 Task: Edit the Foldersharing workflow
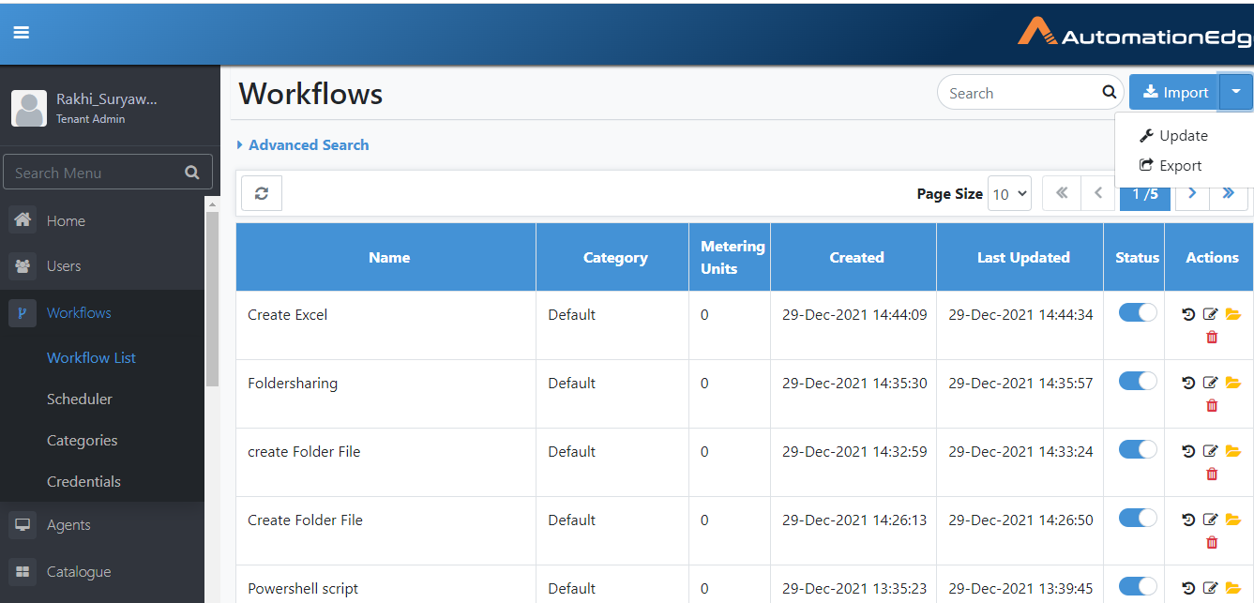point(1211,384)
